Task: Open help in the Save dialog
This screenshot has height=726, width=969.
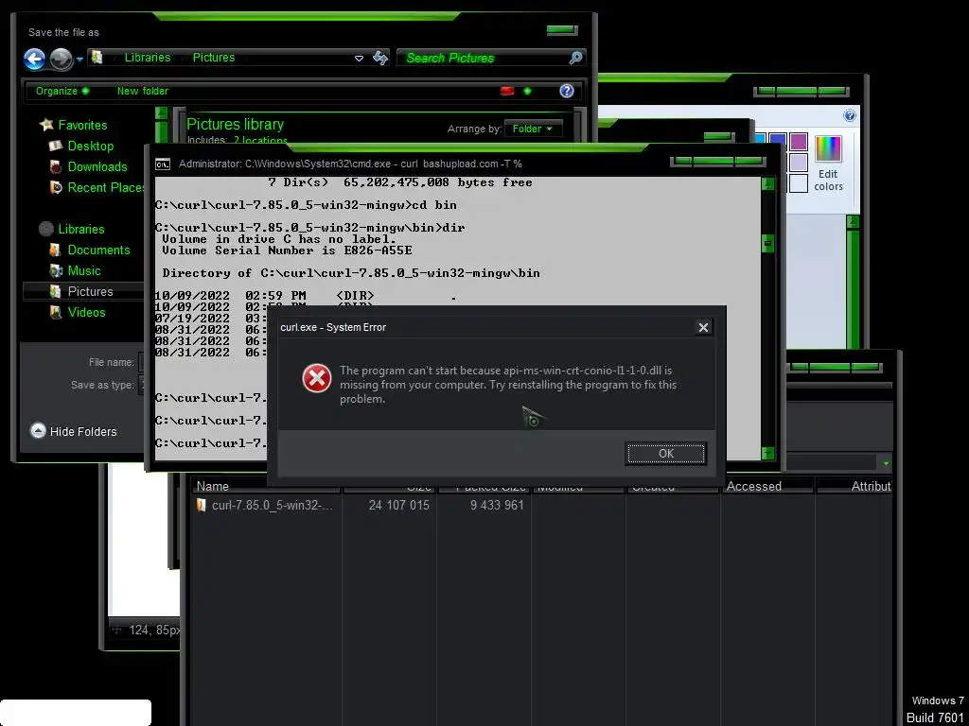Action: click(x=566, y=91)
